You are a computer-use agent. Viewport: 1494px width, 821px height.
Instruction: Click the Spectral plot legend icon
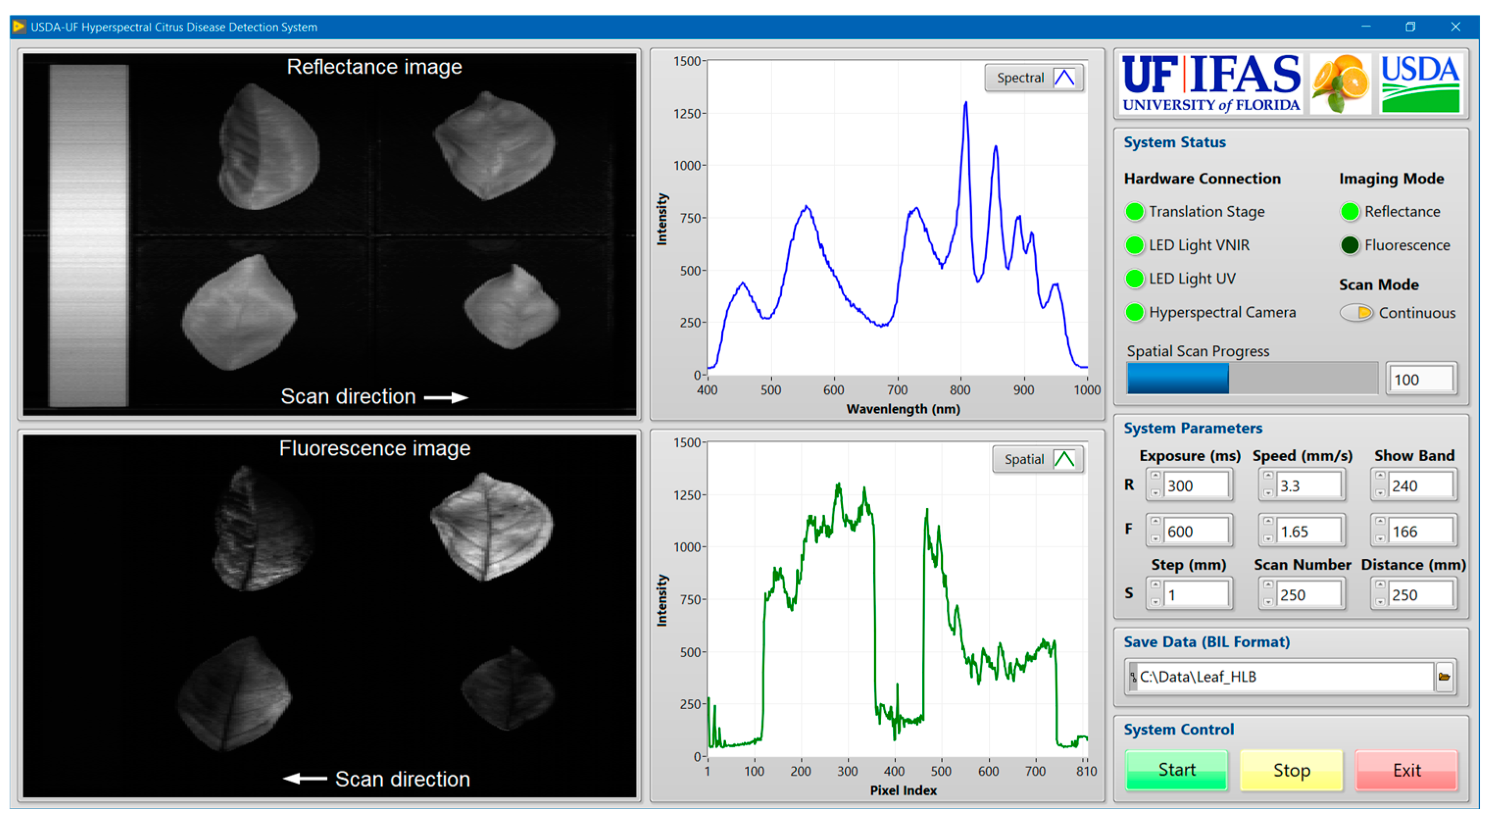[x=1064, y=78]
